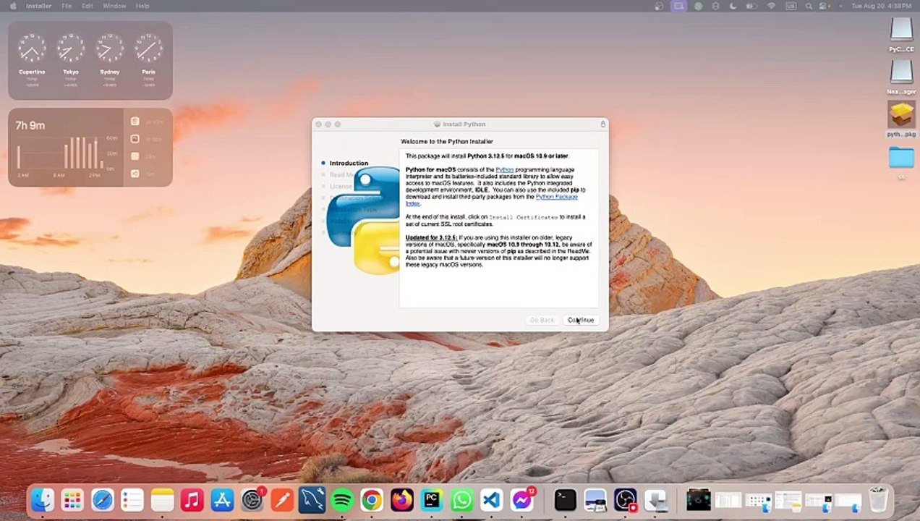The height and width of the screenshot is (521, 920).
Task: Open Finder from the dock
Action: click(x=43, y=500)
